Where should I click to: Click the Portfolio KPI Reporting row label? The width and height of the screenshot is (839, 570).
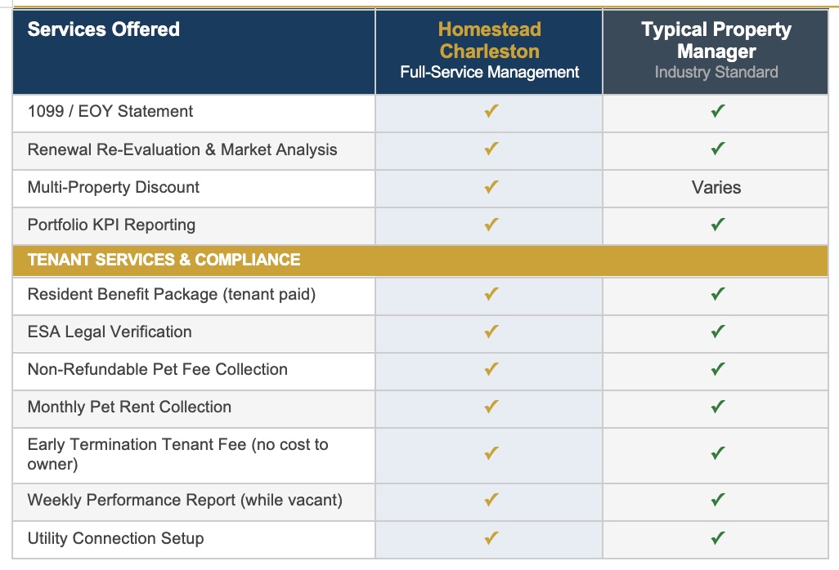pos(111,225)
